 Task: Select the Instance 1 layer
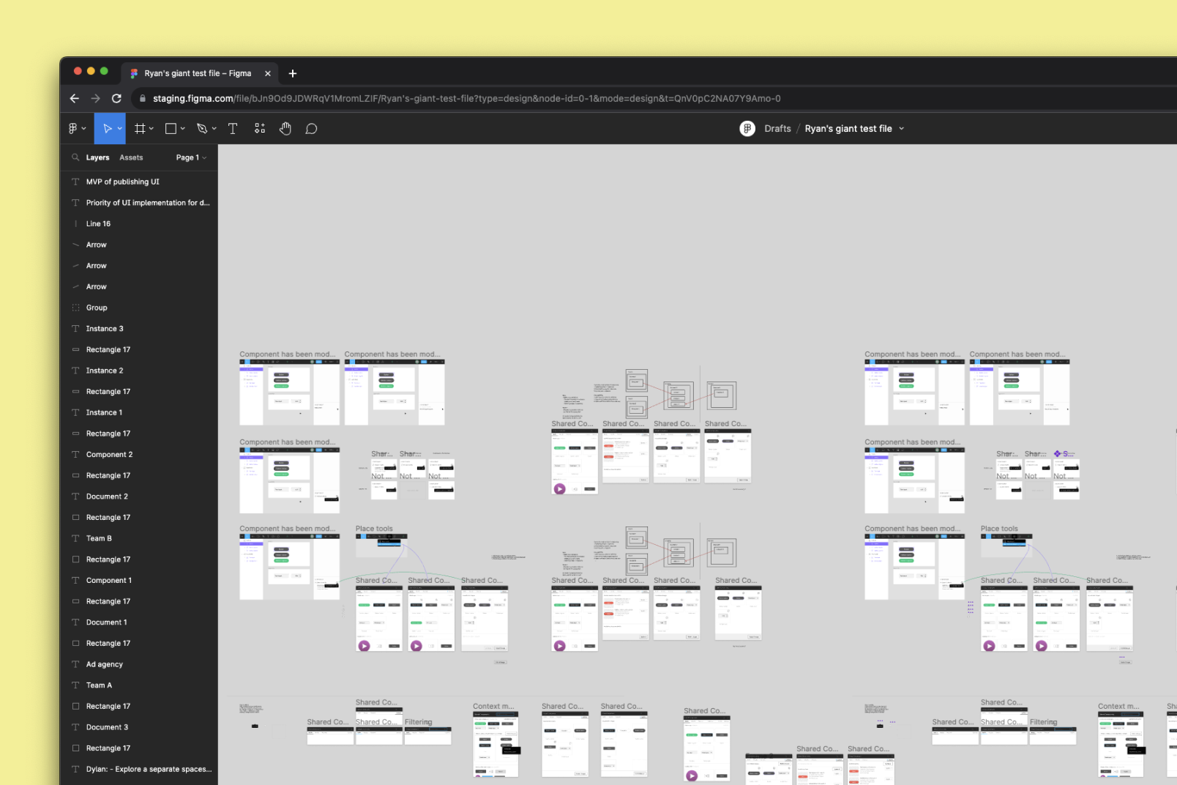pyautogui.click(x=105, y=412)
